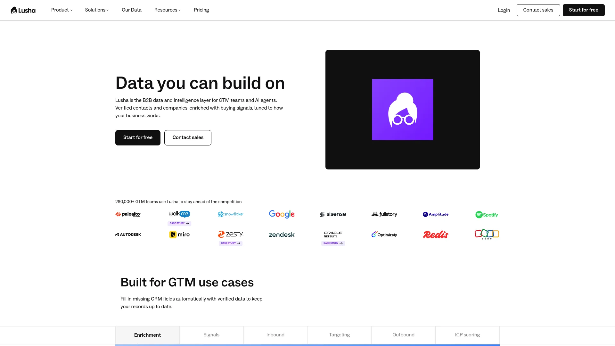Click the WalkMe logo

[179, 214]
